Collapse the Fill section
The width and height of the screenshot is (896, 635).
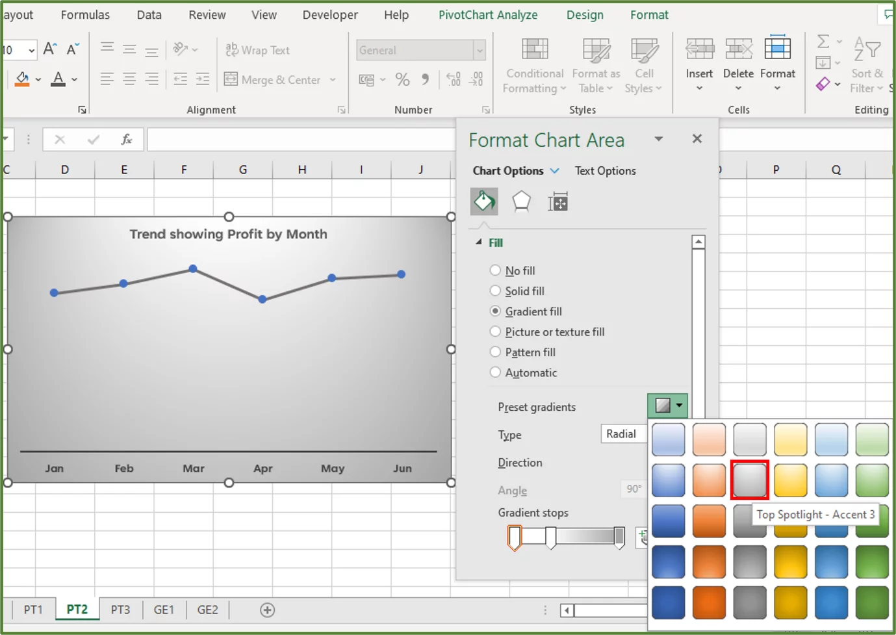(479, 242)
